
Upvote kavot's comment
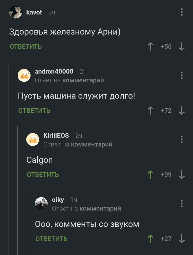coord(151,46)
